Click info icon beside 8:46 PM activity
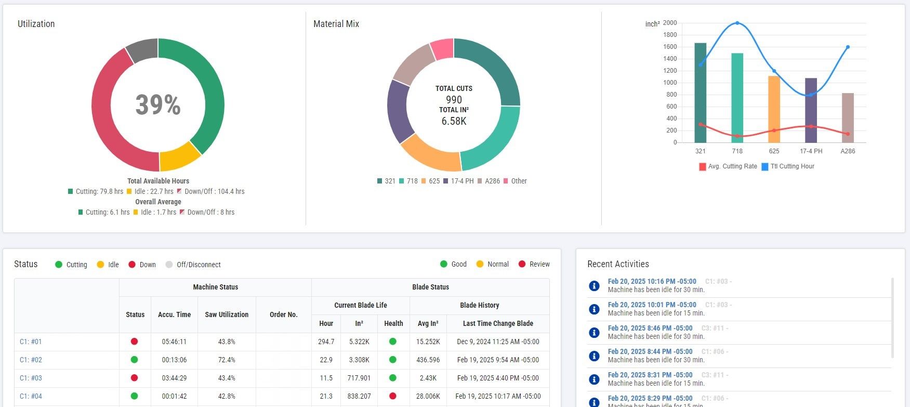 pyautogui.click(x=594, y=333)
